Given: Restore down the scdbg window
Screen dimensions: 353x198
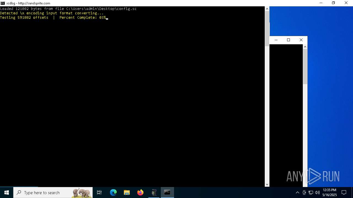Looking at the screenshot, I should pyautogui.click(x=333, y=3).
